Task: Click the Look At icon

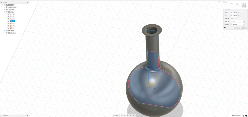Action: tap(117, 115)
